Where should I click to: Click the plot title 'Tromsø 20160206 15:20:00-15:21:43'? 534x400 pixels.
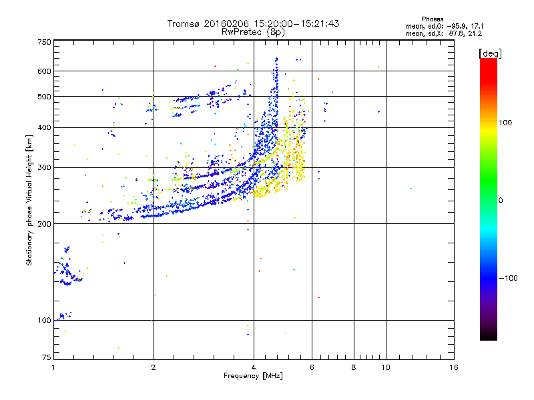click(x=253, y=23)
